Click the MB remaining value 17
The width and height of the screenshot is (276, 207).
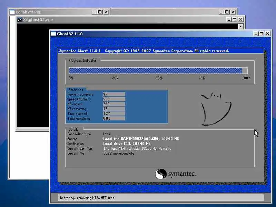114,109
